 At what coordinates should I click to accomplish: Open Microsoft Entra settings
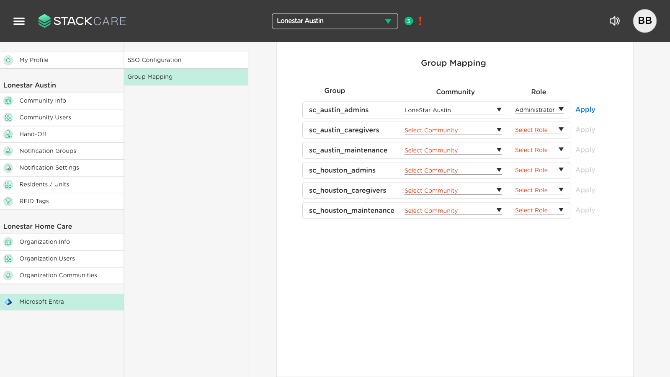pos(62,302)
